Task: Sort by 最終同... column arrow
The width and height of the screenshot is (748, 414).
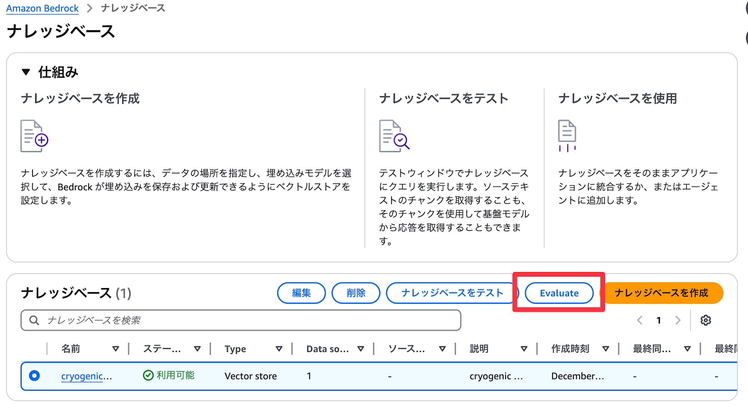Action: pos(687,349)
